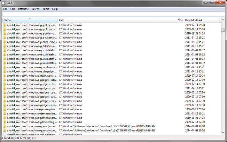The width and height of the screenshot is (227, 142).
Task: Click the date of gadgets-rssf row
Action: [x=195, y=101]
